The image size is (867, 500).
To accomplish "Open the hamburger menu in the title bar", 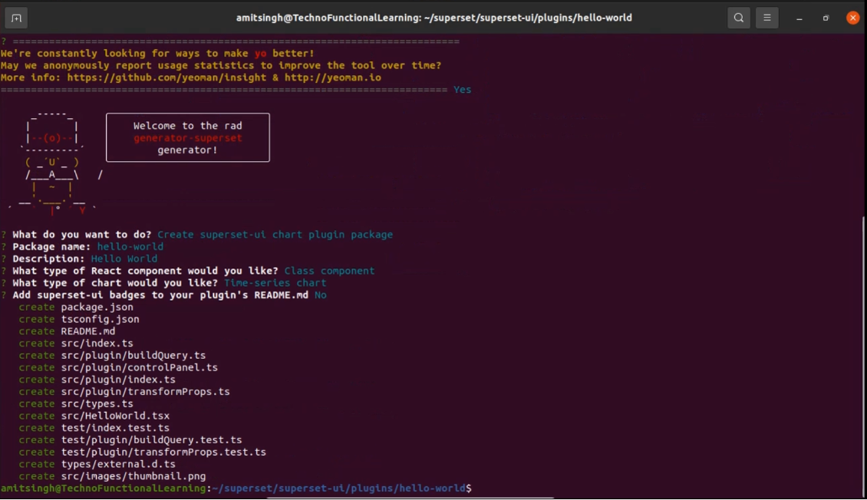I will pyautogui.click(x=766, y=17).
